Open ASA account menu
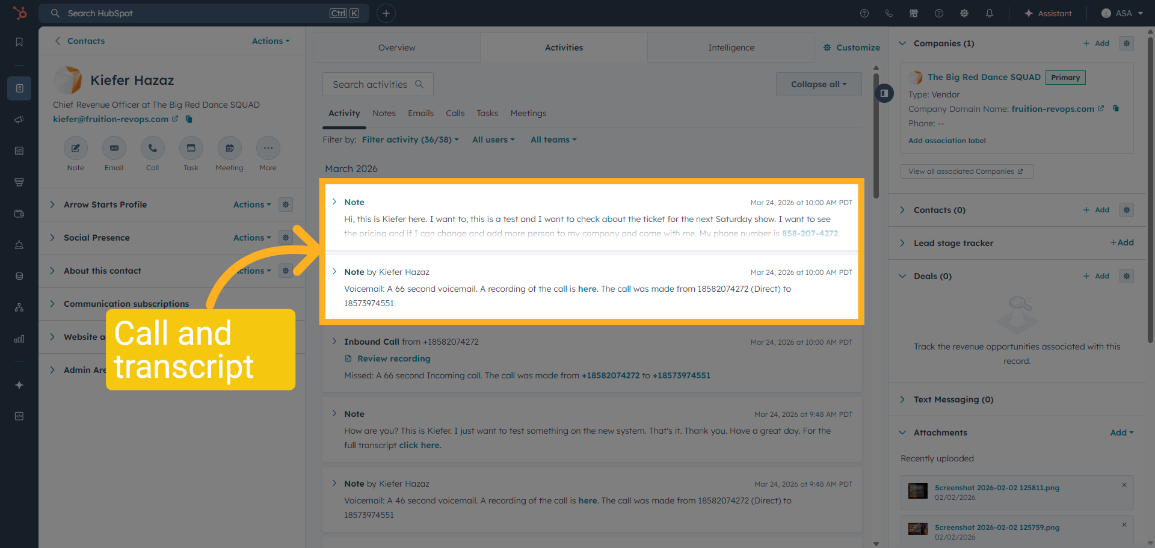1155x548 pixels. coord(1122,13)
